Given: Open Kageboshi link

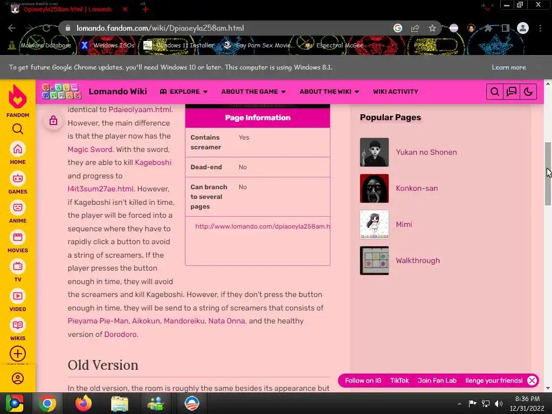Looking at the screenshot, I should point(153,162).
